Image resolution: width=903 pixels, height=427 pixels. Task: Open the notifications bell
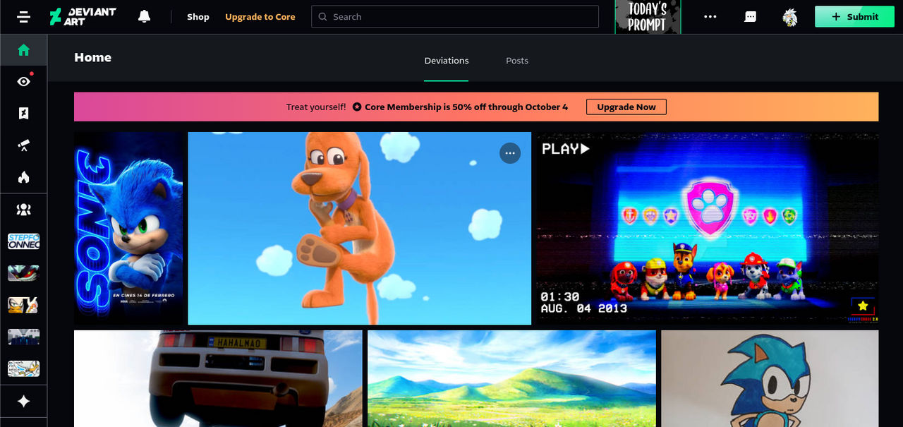(145, 16)
